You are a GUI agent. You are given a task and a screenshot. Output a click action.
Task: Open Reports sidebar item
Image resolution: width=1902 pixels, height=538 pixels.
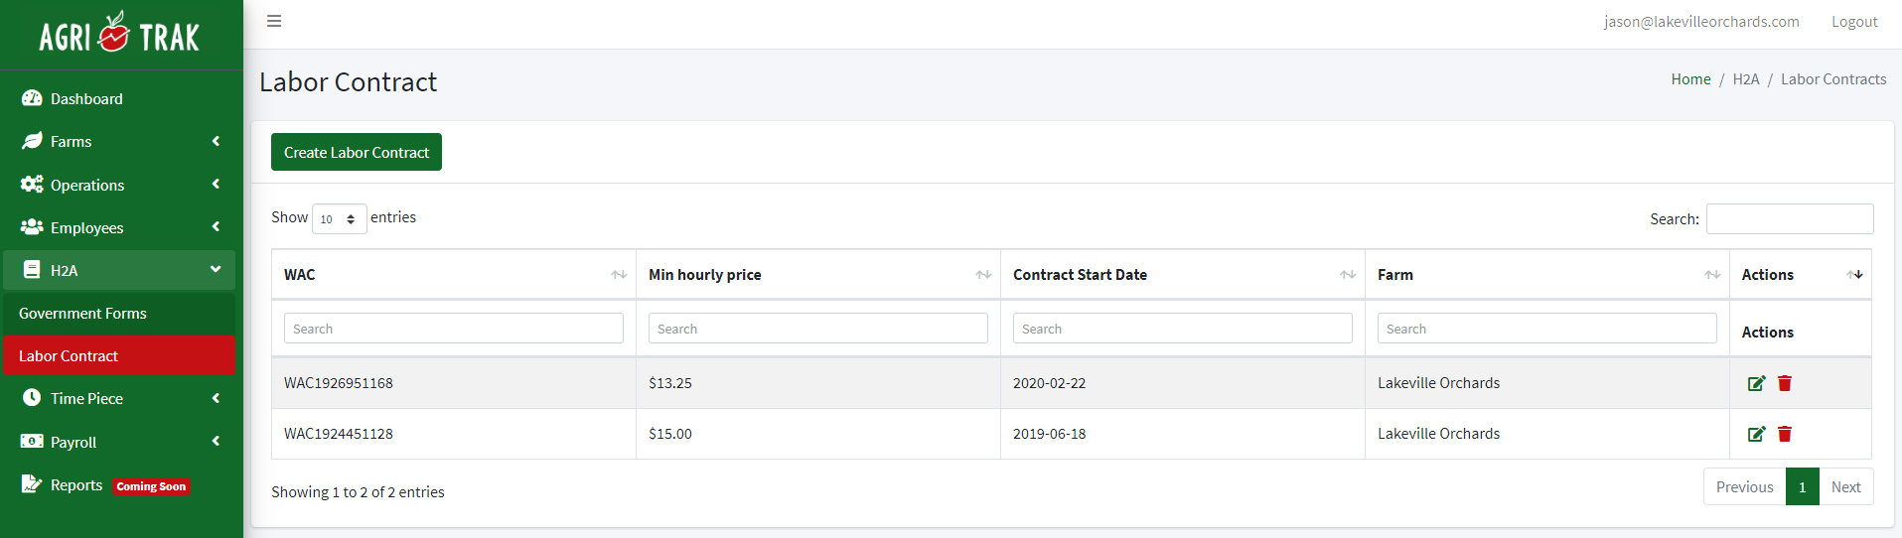[119, 484]
